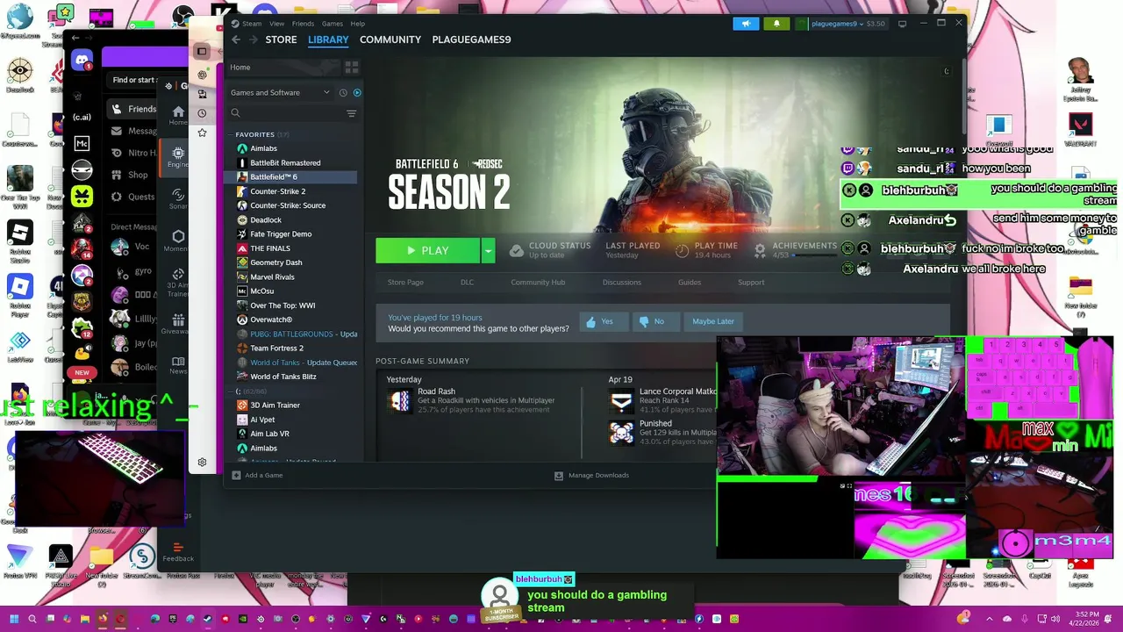Open the Guides link
1123x632 pixels.
tap(690, 283)
